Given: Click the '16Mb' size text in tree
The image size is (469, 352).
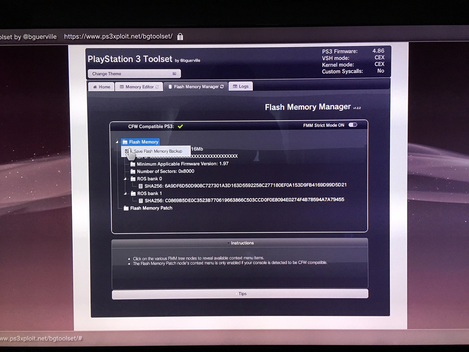Looking at the screenshot, I should tap(197, 149).
